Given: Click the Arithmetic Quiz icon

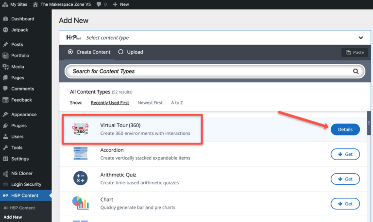Looking at the screenshot, I should (80, 178).
